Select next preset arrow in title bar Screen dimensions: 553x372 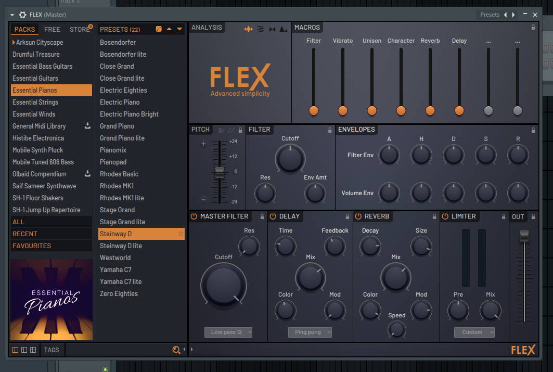click(513, 15)
